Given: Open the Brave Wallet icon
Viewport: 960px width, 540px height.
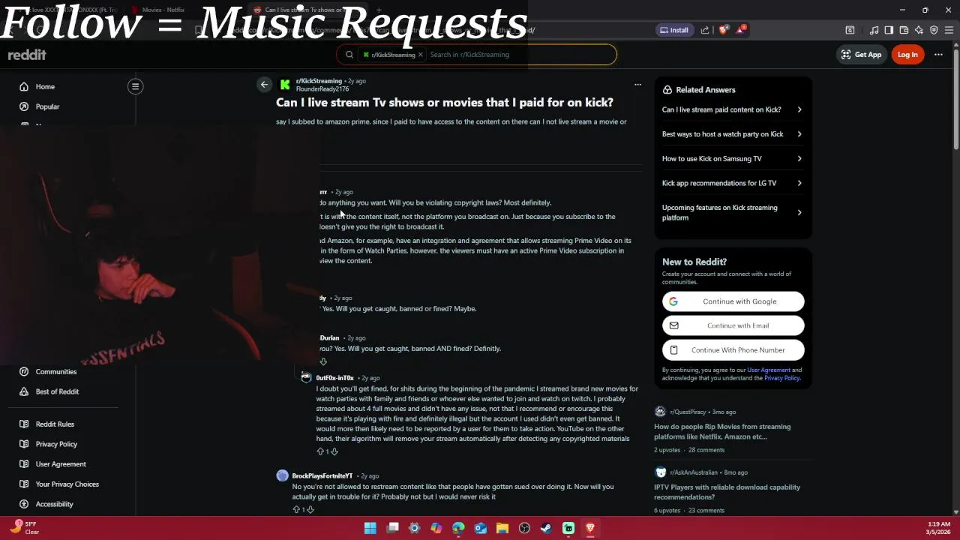Looking at the screenshot, I should tap(904, 30).
